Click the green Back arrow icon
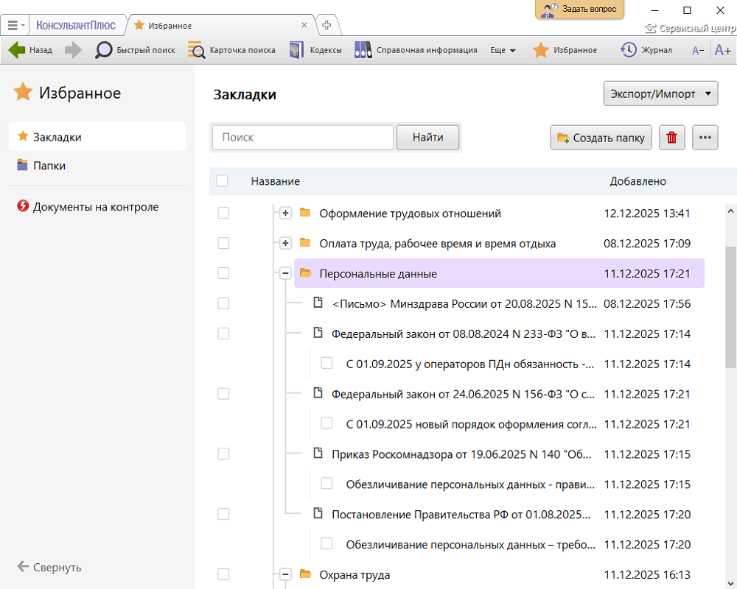 (17, 50)
